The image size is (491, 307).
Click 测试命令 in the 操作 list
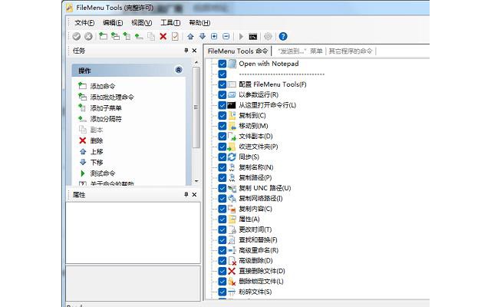pyautogui.click(x=103, y=173)
